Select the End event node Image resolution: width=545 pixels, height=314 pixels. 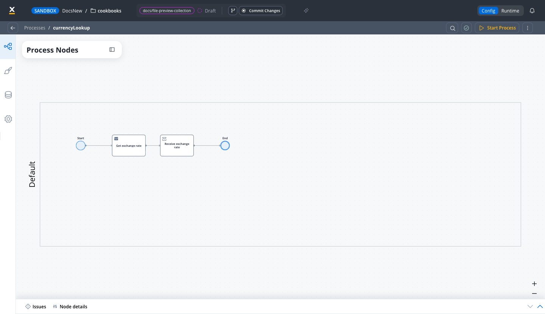[225, 145]
